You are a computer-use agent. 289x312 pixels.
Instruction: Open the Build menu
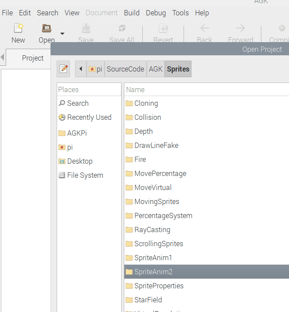[132, 13]
